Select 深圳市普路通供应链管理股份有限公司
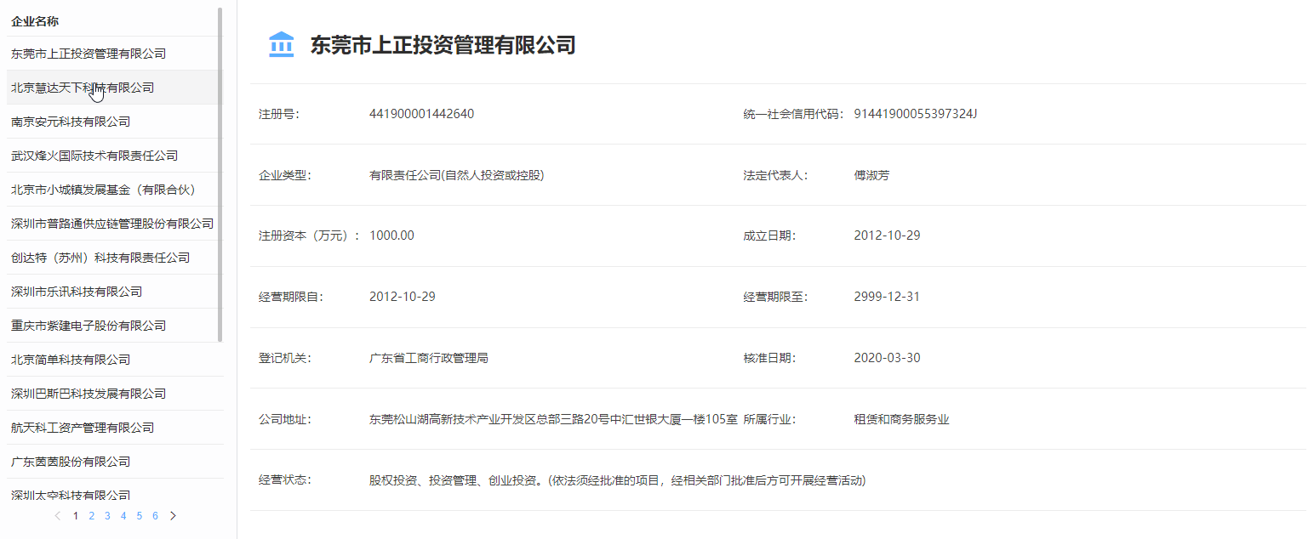This screenshot has width=1314, height=539. point(112,224)
